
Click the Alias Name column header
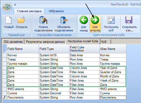(x=113, y=49)
